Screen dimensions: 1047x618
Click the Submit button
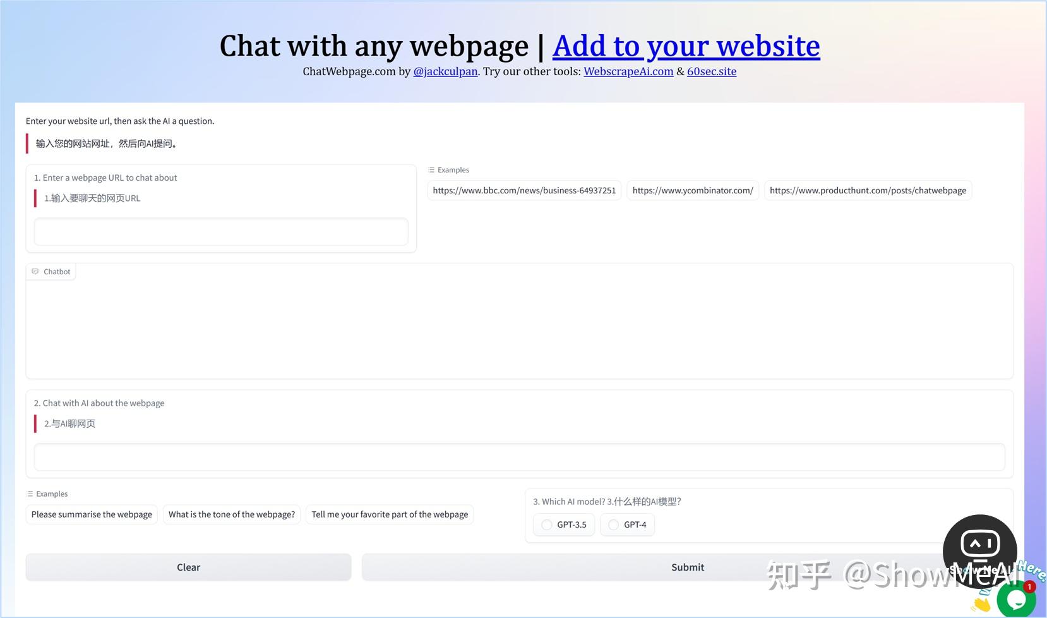click(688, 567)
